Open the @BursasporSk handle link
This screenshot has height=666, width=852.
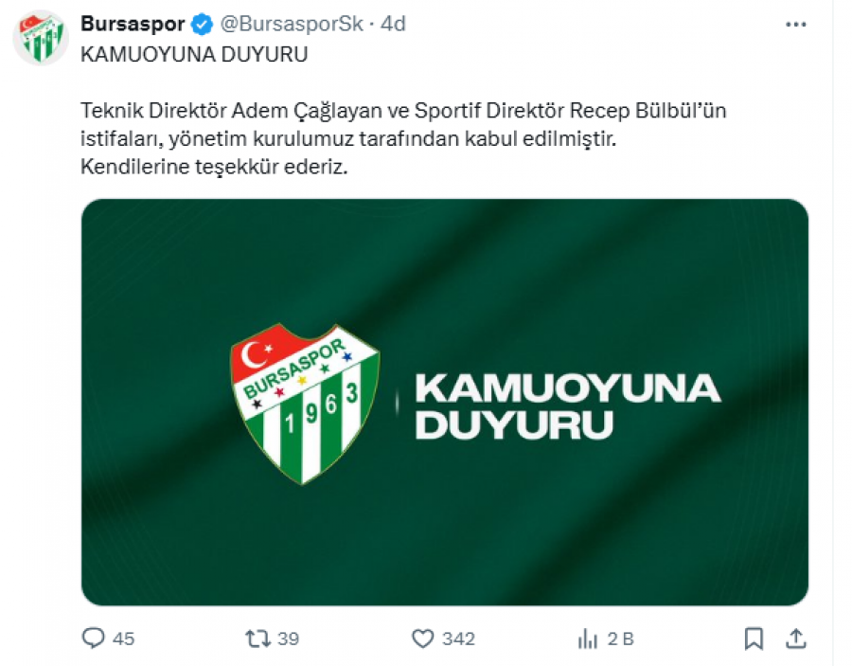[x=292, y=24]
